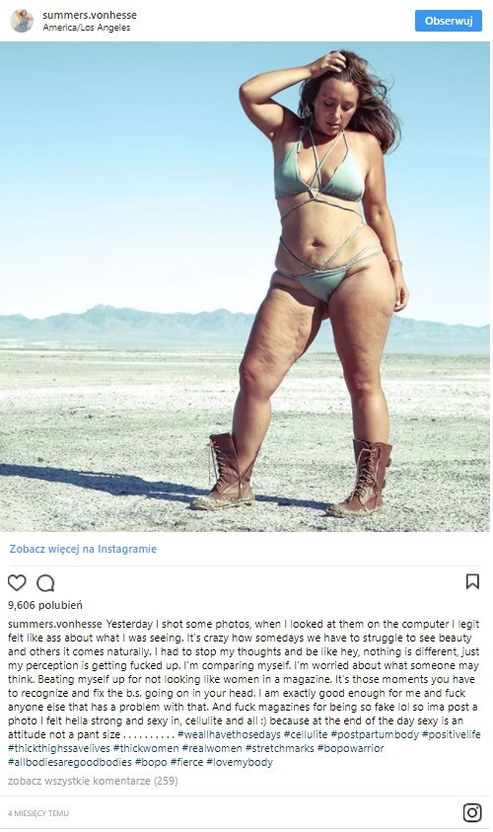
Task: Open the #weallhavethosedays hashtag
Action: (229, 734)
